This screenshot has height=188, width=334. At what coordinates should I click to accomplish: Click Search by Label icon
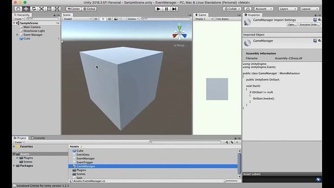[232, 142]
